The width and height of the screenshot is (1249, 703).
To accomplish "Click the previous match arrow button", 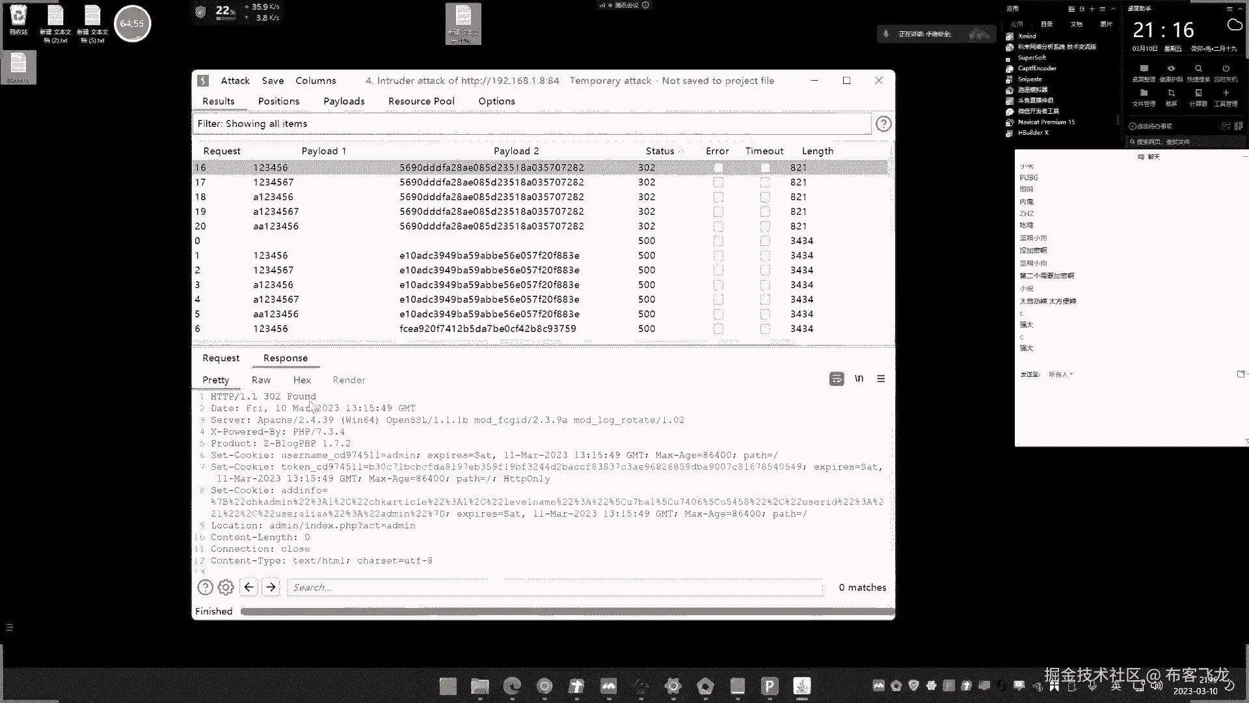I will click(x=248, y=587).
